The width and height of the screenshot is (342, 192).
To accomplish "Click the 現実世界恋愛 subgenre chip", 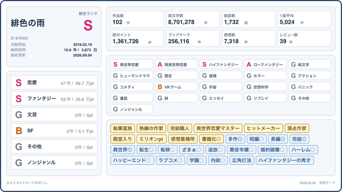I will 176,64.
